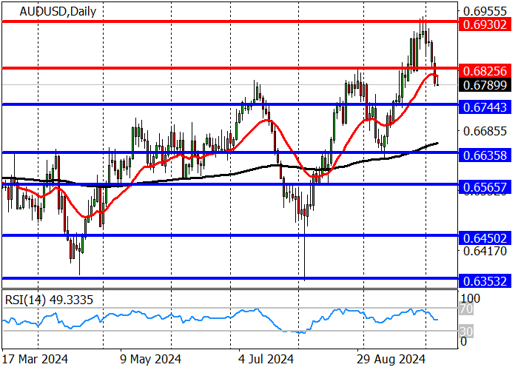Click the 4 Jul 2024 date label
The width and height of the screenshot is (518, 370).
click(x=266, y=359)
